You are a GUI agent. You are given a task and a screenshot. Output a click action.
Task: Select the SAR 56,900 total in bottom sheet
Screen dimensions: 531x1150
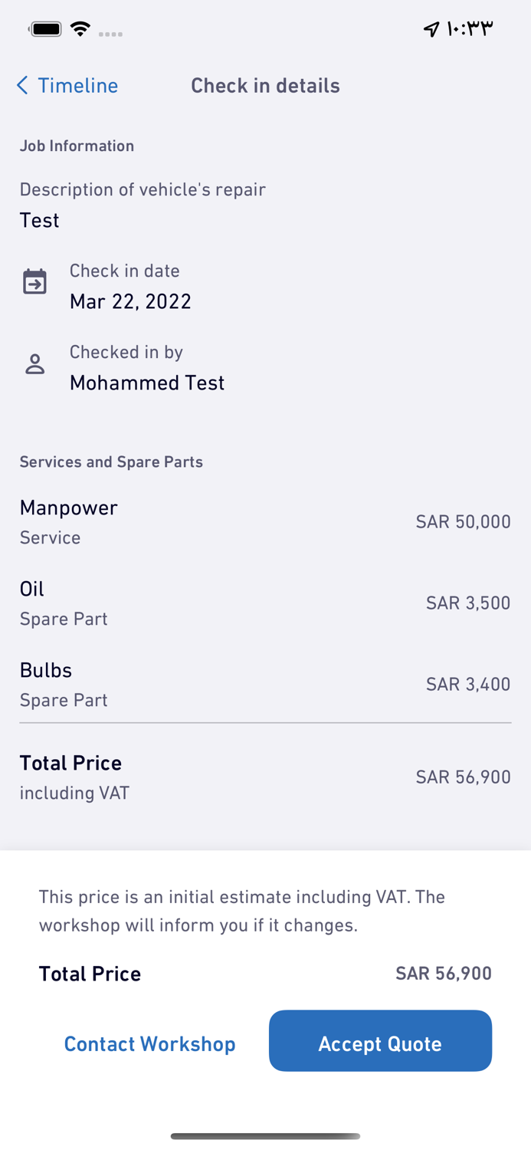point(444,973)
